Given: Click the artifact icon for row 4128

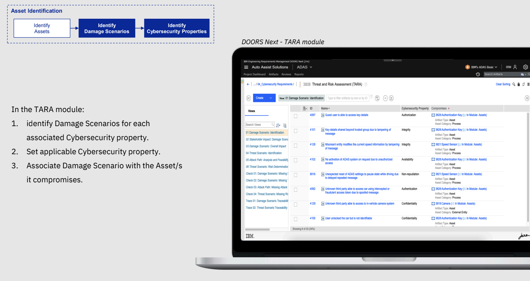Looking at the screenshot, I should [323, 145].
